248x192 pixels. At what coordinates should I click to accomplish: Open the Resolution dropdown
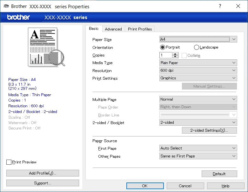click(198, 70)
